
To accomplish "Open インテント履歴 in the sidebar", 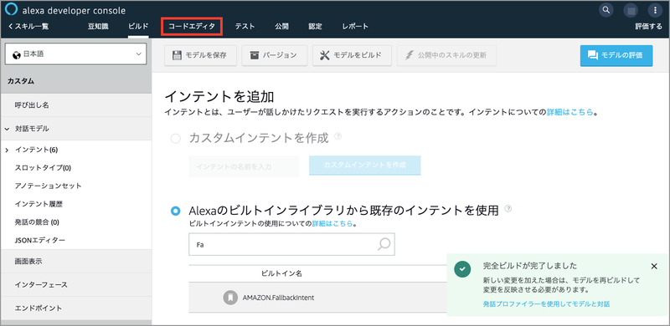I will click(x=39, y=204).
